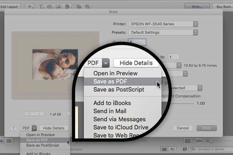Switch to grid view icon in bottom bar
Screen dimensions: 233x155
(x=164, y=149)
